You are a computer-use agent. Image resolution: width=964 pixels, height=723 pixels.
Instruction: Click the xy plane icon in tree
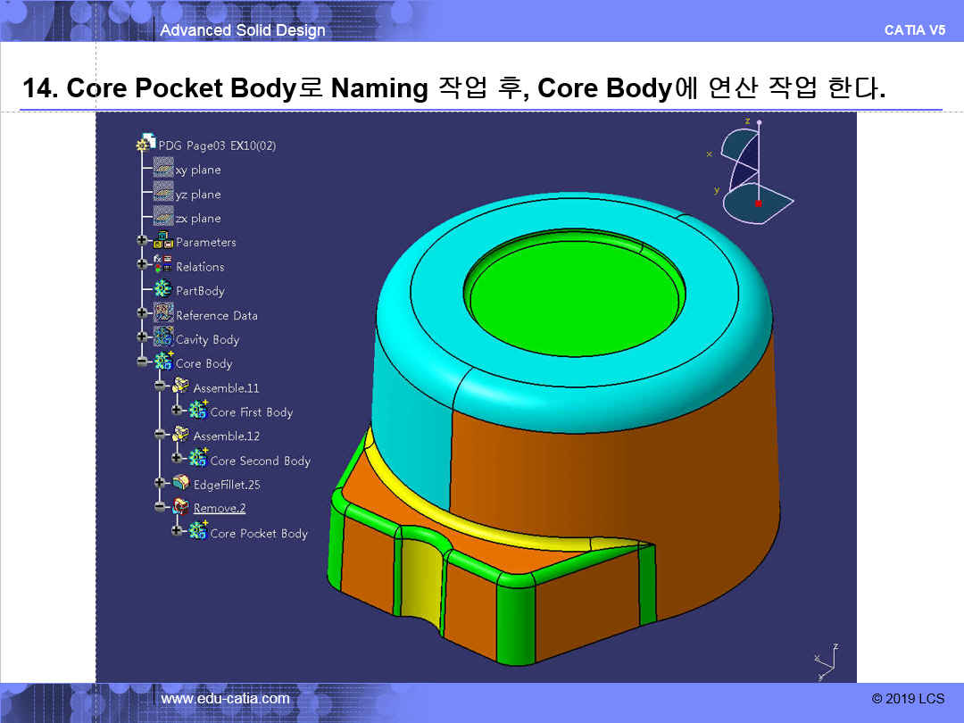[162, 169]
